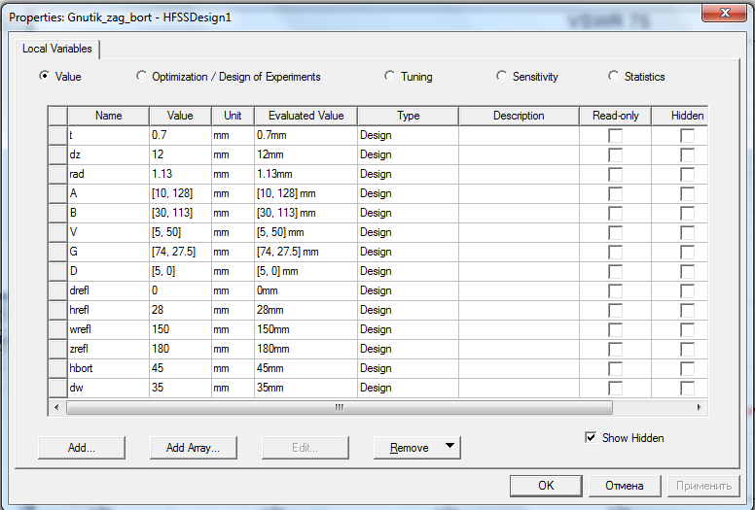755x510 pixels.
Task: Click the Value cell of variable rad
Action: pos(180,174)
